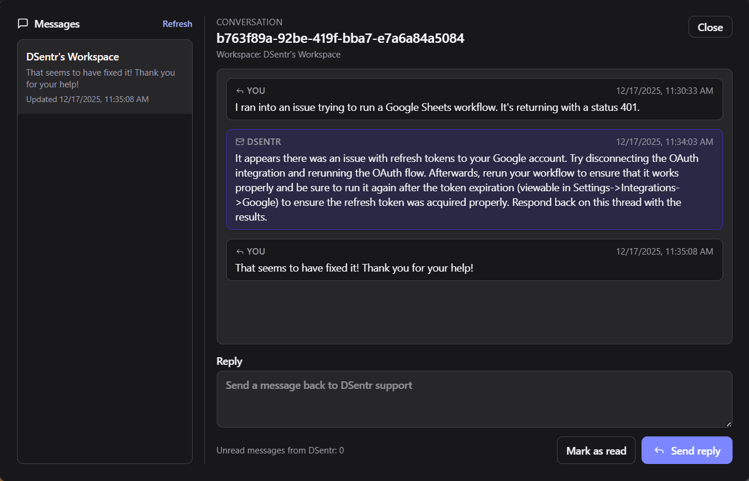Close the conversation dialog
This screenshot has height=481, width=749.
(710, 27)
